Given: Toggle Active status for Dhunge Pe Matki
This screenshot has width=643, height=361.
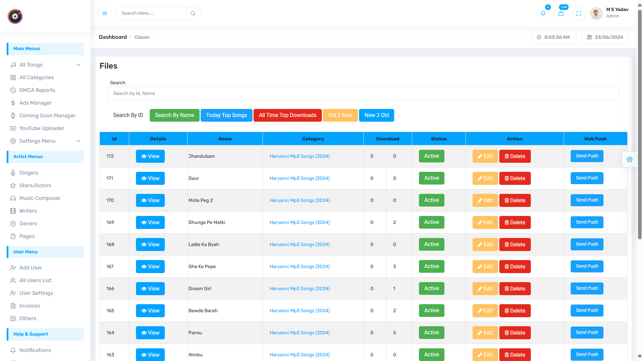Looking at the screenshot, I should 431,222.
